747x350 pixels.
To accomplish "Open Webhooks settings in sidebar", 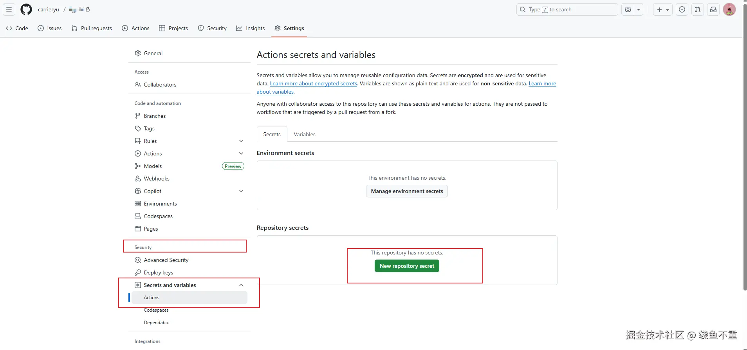I will click(x=157, y=179).
